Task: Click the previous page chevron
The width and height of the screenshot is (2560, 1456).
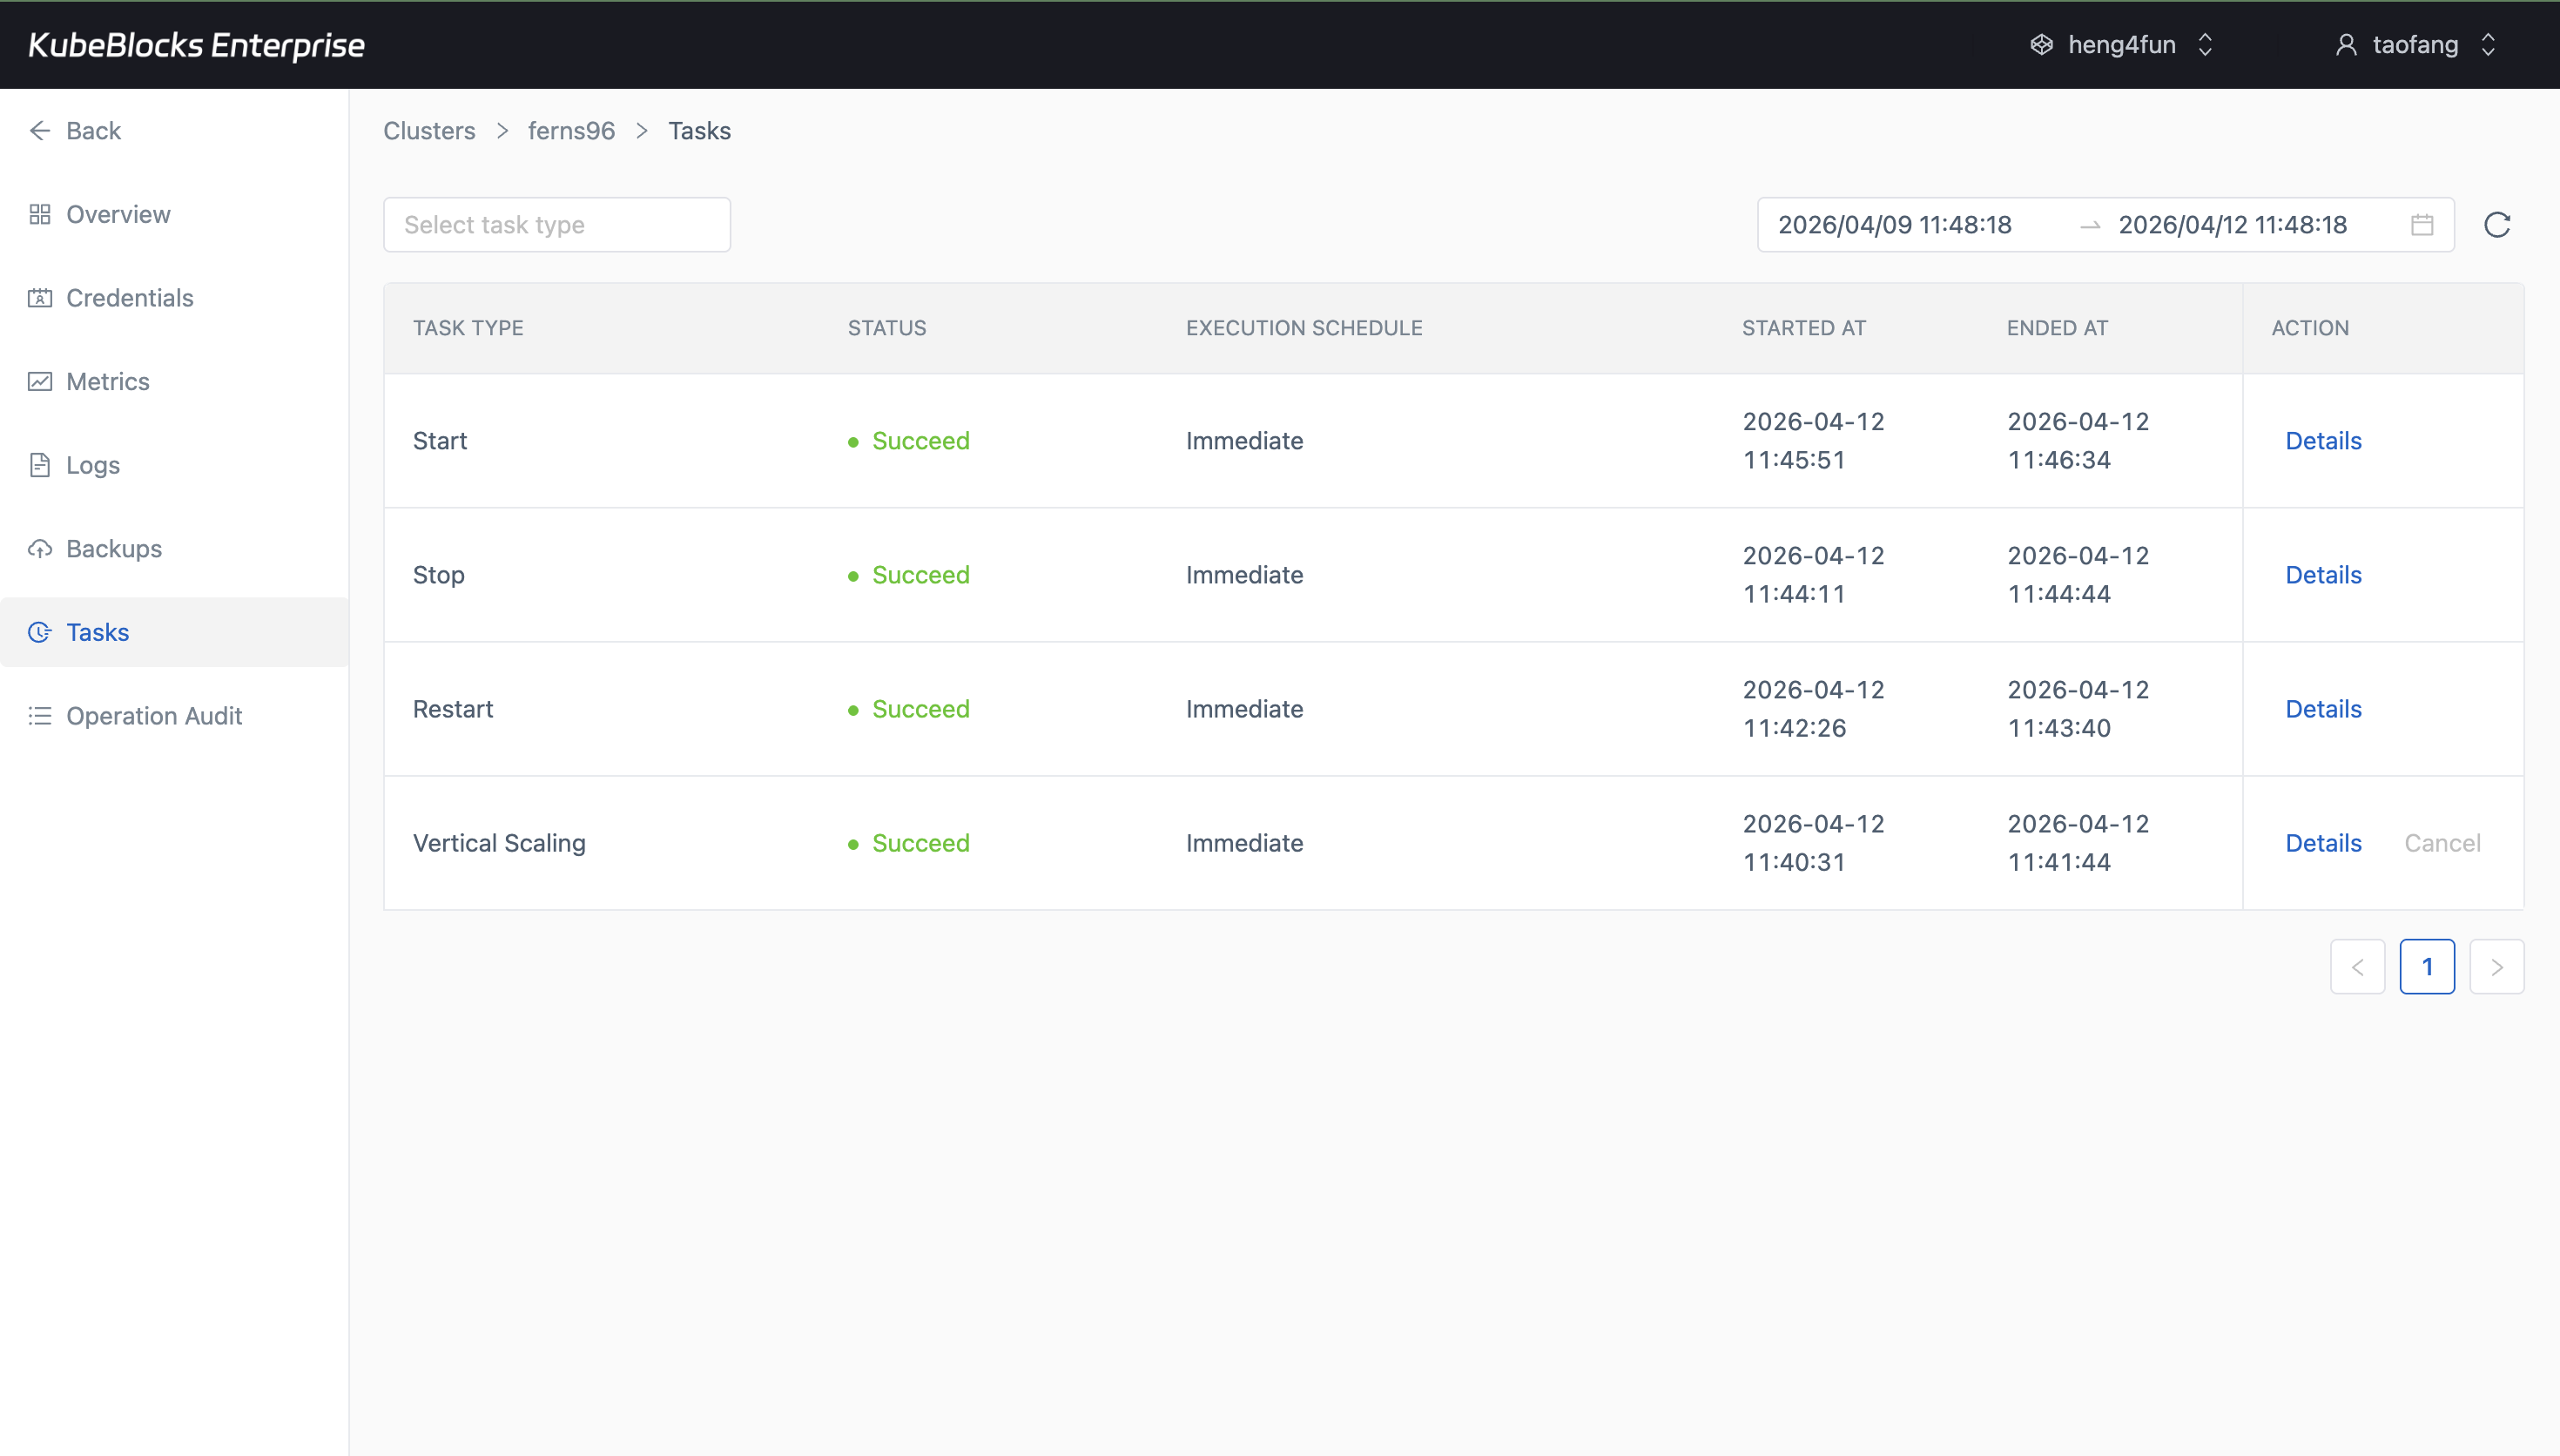Action: tap(2358, 966)
